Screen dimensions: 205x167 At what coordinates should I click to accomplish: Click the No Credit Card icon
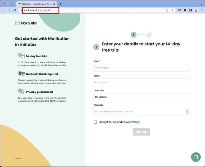[21, 74]
